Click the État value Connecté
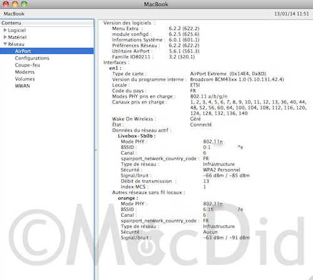Image resolution: width=313 pixels, height=280 pixels. [201, 125]
